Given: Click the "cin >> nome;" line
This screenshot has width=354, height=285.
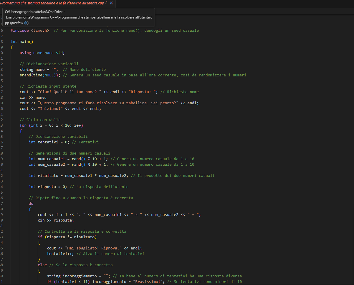Looking at the screenshot, I should pyautogui.click(x=33, y=98).
